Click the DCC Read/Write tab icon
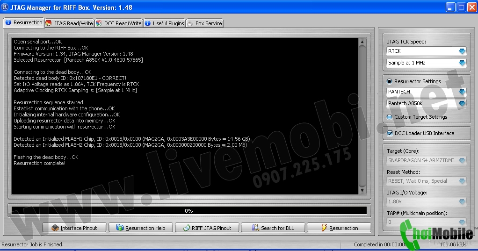 (x=99, y=23)
